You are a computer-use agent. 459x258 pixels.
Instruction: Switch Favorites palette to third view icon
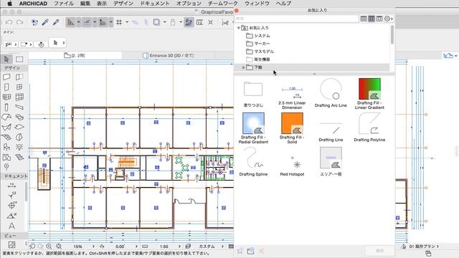pyautogui.click(x=379, y=19)
